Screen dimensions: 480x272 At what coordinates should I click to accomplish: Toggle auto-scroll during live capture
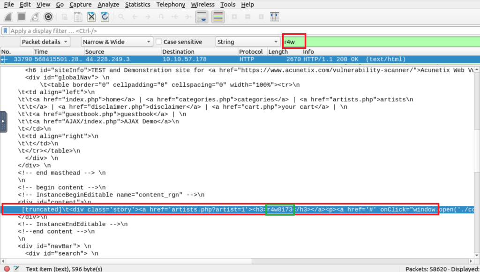(x=202, y=17)
